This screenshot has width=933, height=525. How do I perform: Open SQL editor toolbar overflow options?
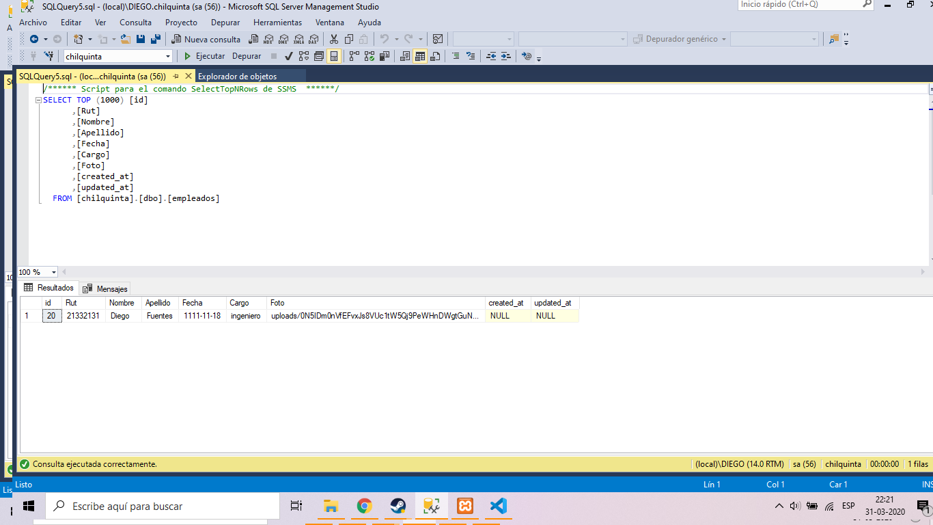[539, 59]
